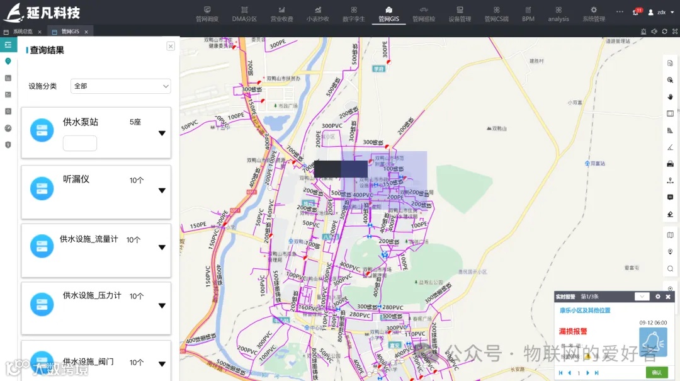The height and width of the screenshot is (381, 680).
Task: Open the 设施分类 dropdown showing 全部
Action: (x=120, y=86)
